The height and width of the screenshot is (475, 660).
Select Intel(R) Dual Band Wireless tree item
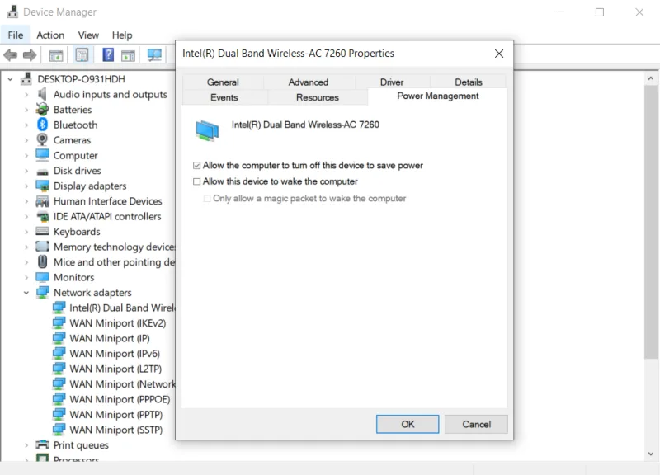(114, 308)
